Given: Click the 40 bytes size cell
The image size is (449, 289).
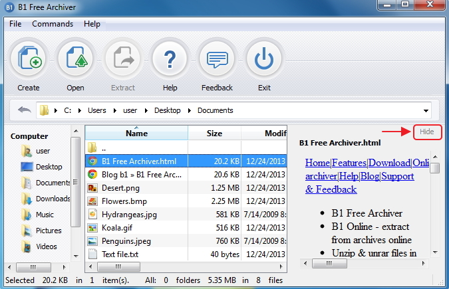Looking at the screenshot, I should coord(225,254).
